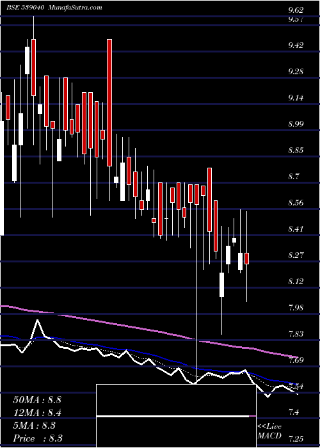Click the 9.14 price axis label
Screen dimensions: 320x448
296,98
